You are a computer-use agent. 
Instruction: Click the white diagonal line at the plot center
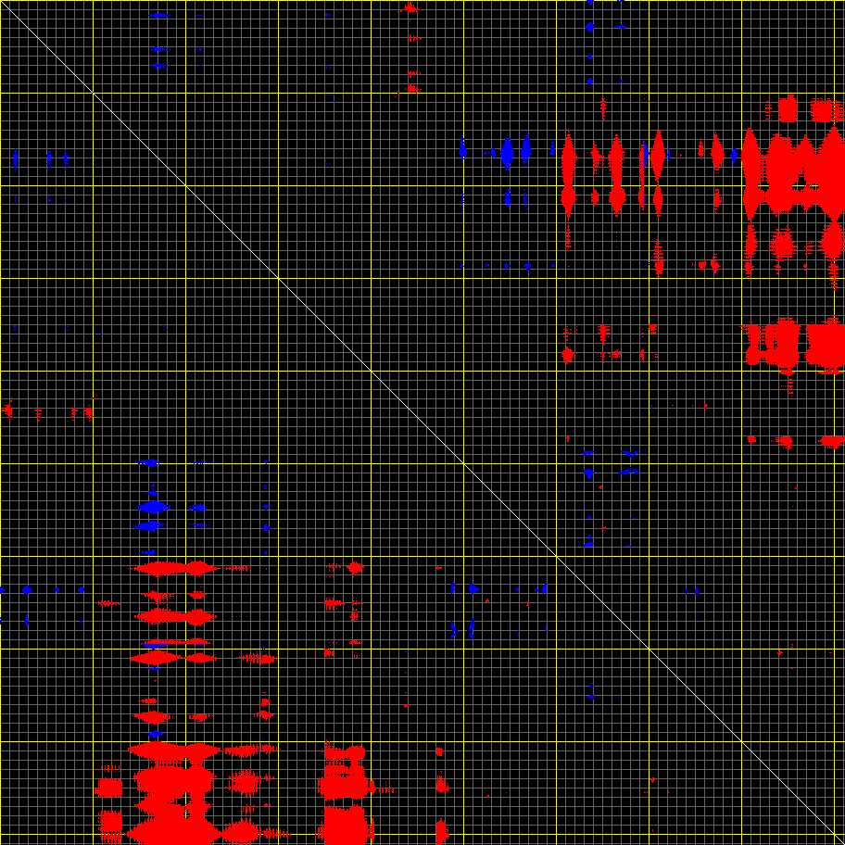click(422, 422)
